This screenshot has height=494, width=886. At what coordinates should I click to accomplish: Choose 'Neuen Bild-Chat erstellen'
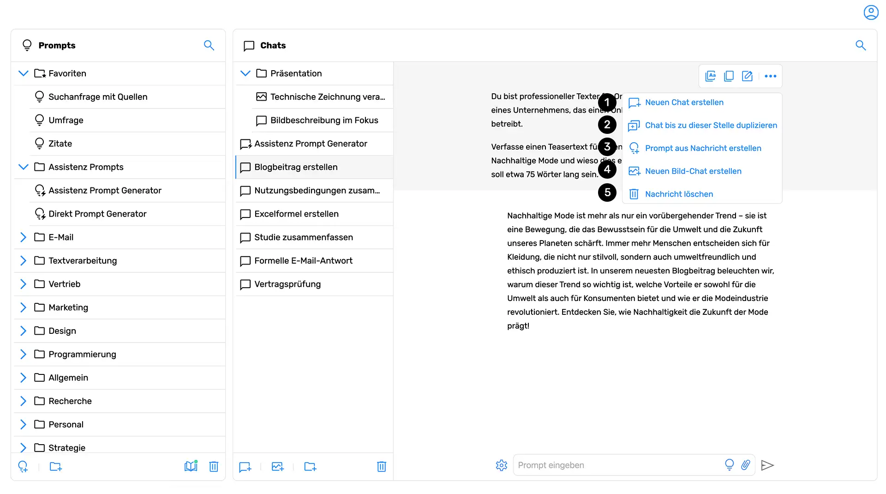(702, 171)
